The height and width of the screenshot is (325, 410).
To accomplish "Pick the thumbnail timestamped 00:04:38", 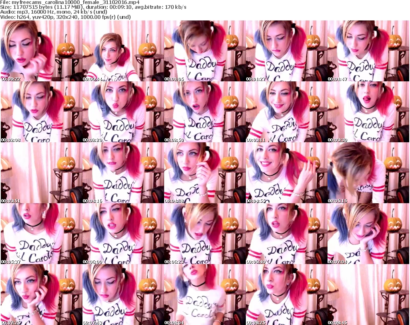I will pos(205,173).
